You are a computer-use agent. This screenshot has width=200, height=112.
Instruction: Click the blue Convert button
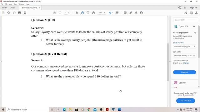pos(184,72)
